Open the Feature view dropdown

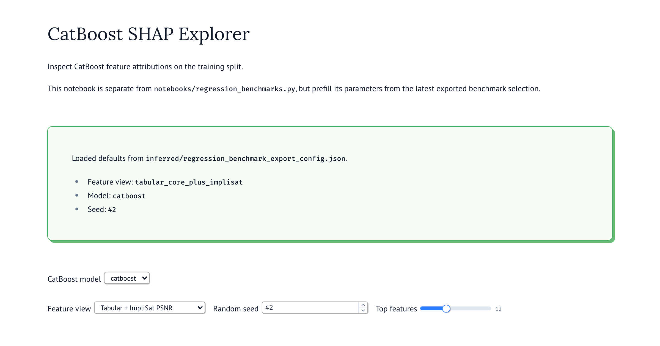pos(150,308)
